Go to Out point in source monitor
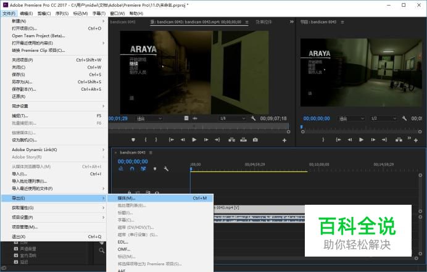The image size is (427, 272). click(x=217, y=140)
